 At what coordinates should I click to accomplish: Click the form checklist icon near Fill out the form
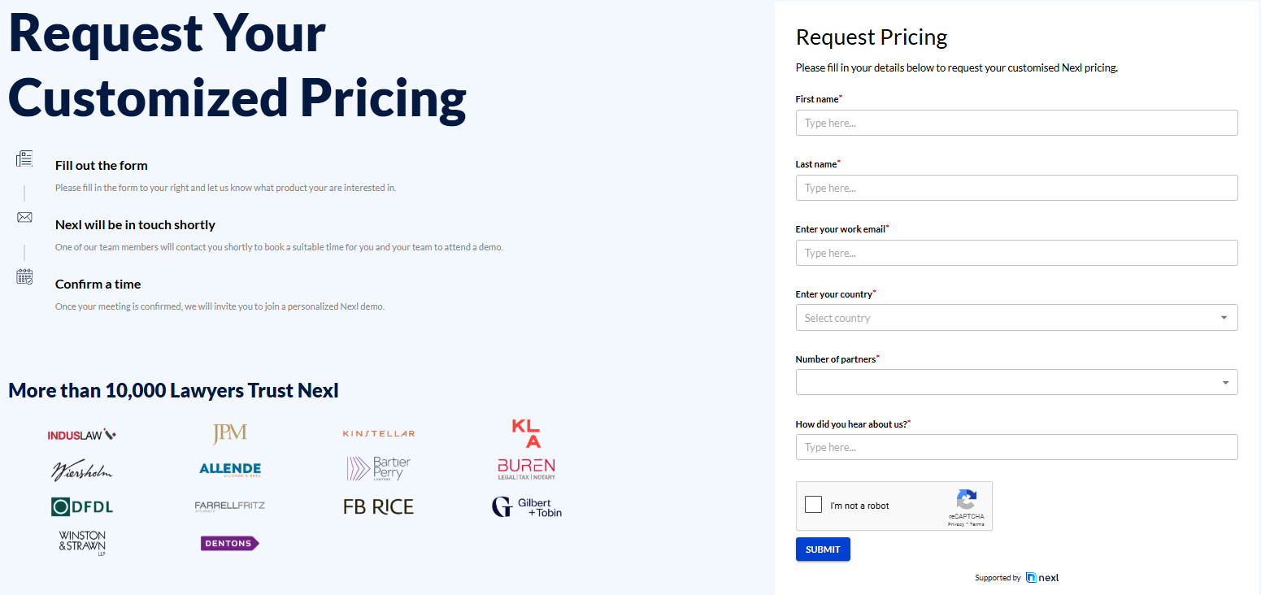pyautogui.click(x=24, y=159)
